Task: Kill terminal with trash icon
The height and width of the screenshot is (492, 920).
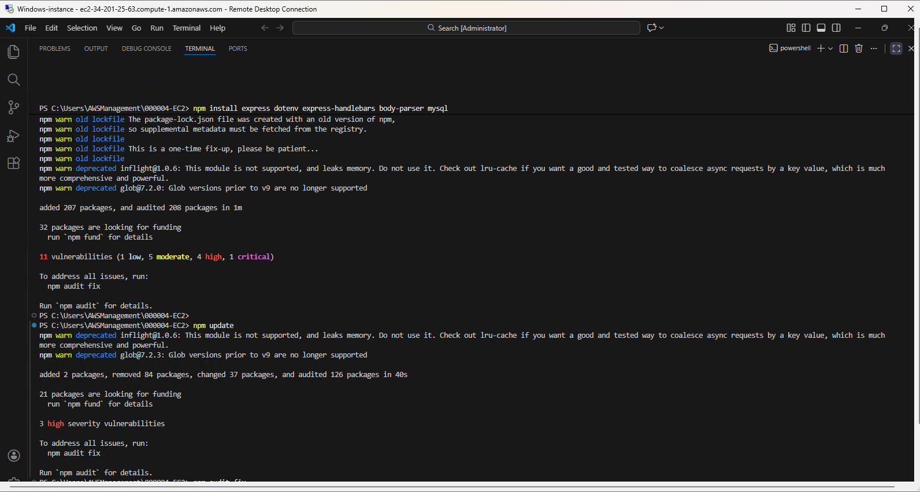Action: click(859, 49)
